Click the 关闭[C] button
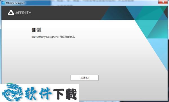 pos(84,78)
